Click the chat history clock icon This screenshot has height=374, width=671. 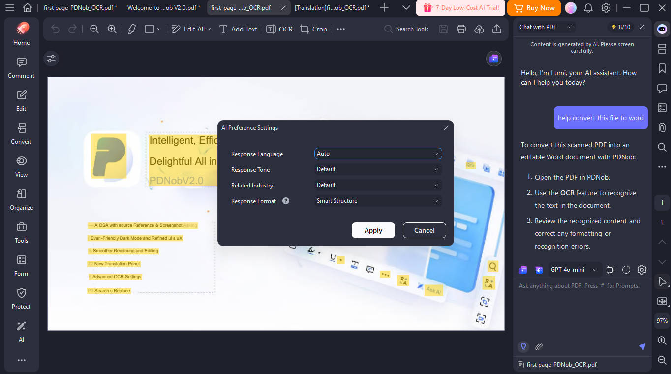pyautogui.click(x=626, y=270)
